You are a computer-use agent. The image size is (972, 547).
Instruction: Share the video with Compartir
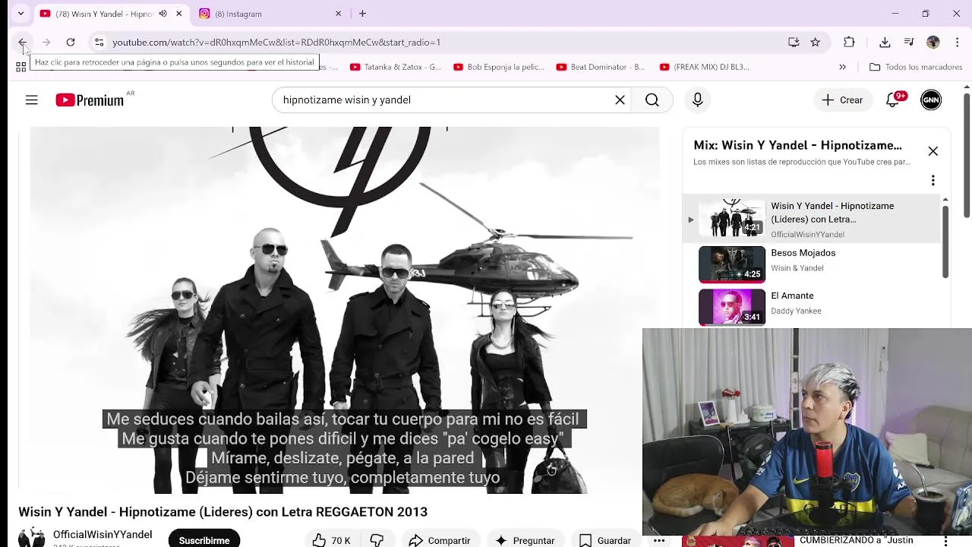(440, 540)
